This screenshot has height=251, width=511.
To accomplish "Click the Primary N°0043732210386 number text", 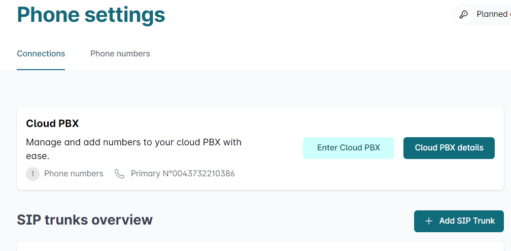I will (x=183, y=174).
